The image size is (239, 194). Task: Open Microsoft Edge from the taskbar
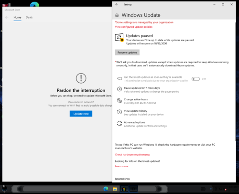[106, 189]
